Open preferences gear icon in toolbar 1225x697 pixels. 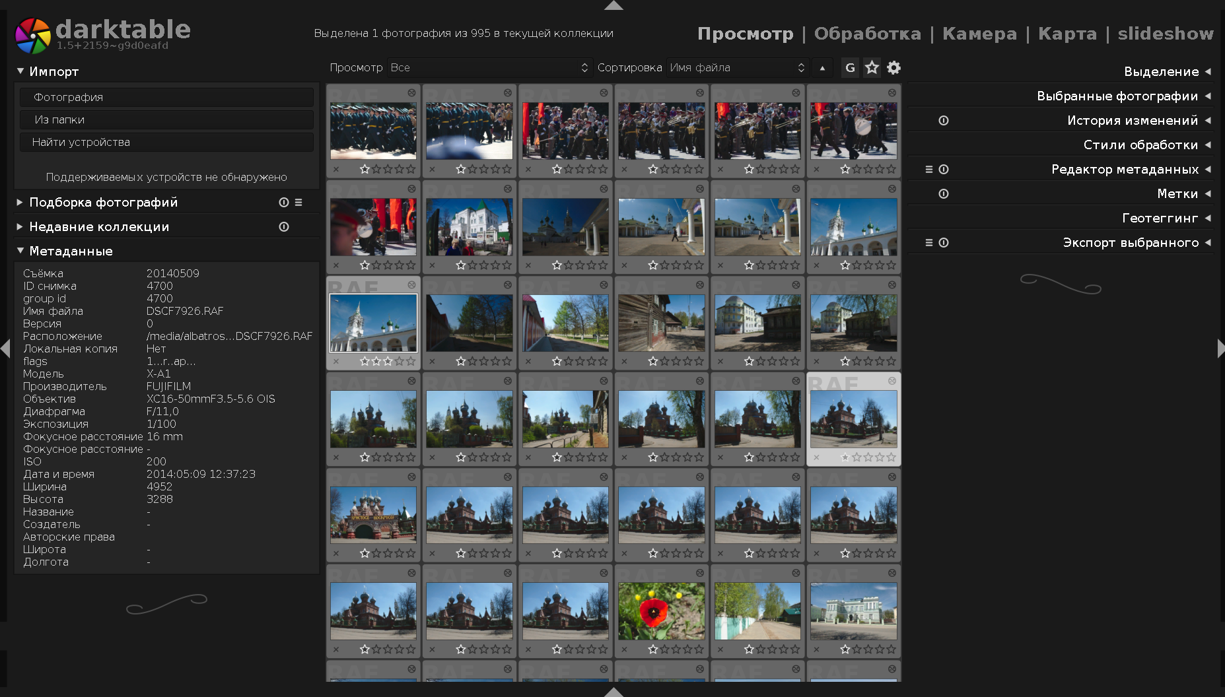coord(893,68)
